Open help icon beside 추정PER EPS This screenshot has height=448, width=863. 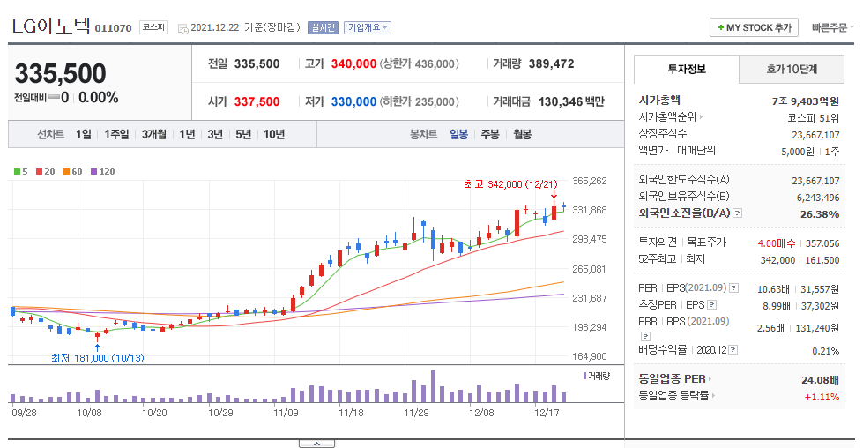711,304
